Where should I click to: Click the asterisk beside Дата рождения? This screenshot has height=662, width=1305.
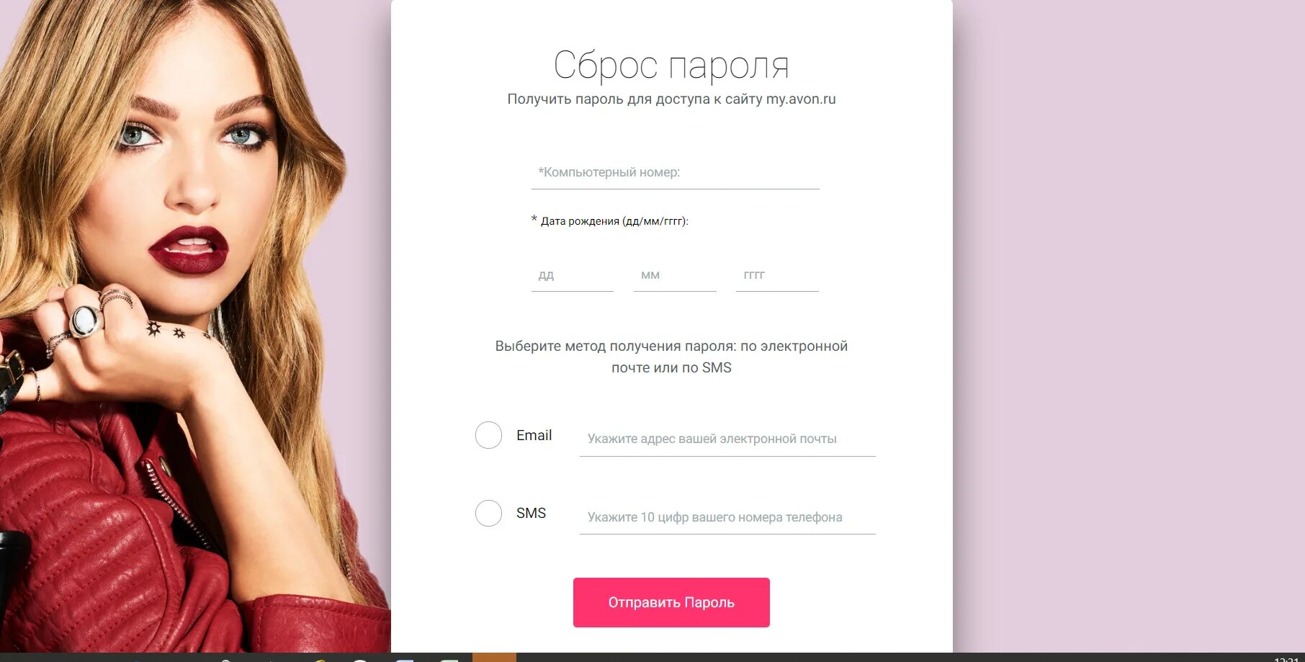click(x=534, y=219)
